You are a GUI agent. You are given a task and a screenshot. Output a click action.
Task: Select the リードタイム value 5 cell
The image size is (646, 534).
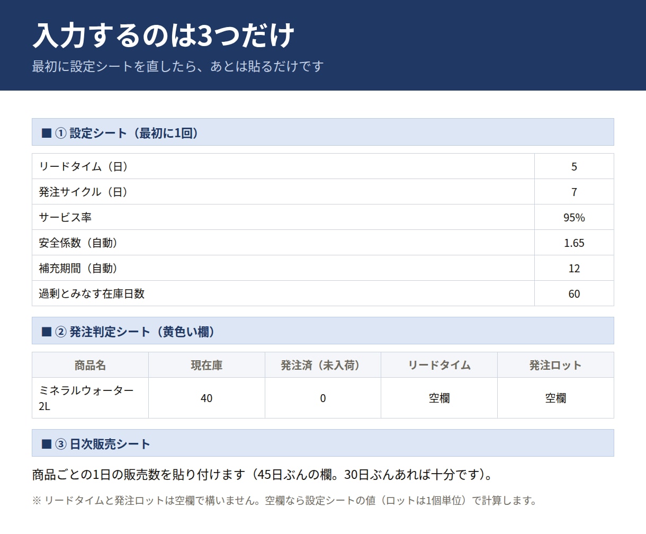click(574, 166)
